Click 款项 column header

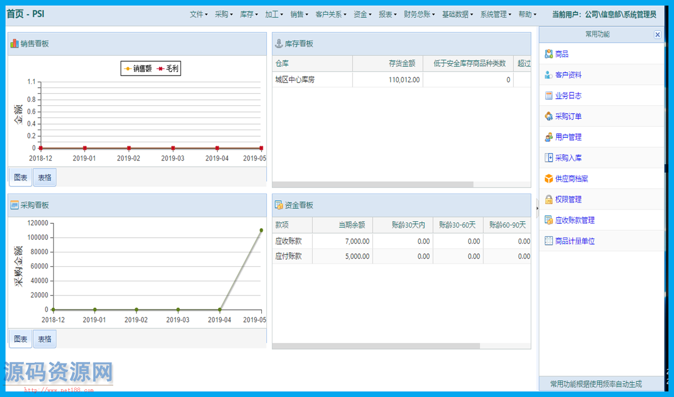(x=292, y=225)
